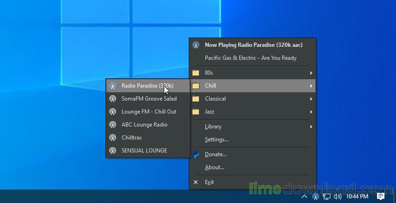Show hidden tray icons with the chevron
This screenshot has height=203, width=396.
pyautogui.click(x=304, y=197)
